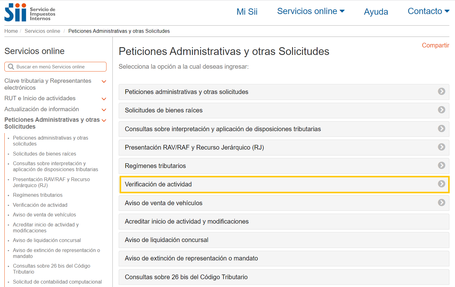Open the Servicios online dropdown menu
The height and width of the screenshot is (287, 455).
[311, 11]
